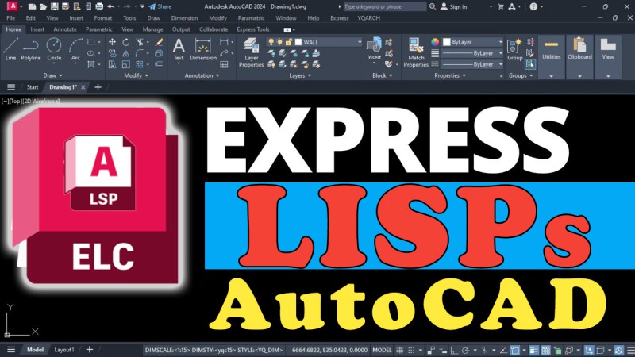Click the Match Properties icon

click(416, 52)
